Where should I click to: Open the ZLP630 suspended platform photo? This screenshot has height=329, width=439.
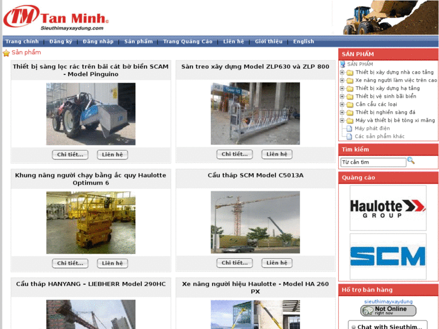[x=255, y=113]
